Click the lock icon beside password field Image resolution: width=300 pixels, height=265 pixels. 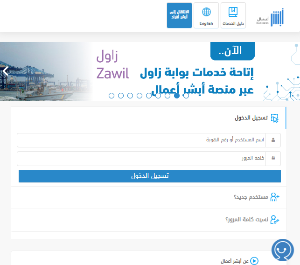click(x=273, y=158)
